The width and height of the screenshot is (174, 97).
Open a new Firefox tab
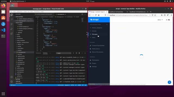coord(151,12)
